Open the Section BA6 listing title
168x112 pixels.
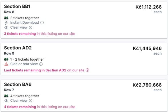[18, 85]
